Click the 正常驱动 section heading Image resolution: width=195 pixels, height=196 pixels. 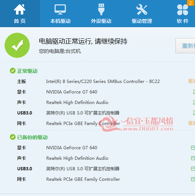(x=27, y=71)
